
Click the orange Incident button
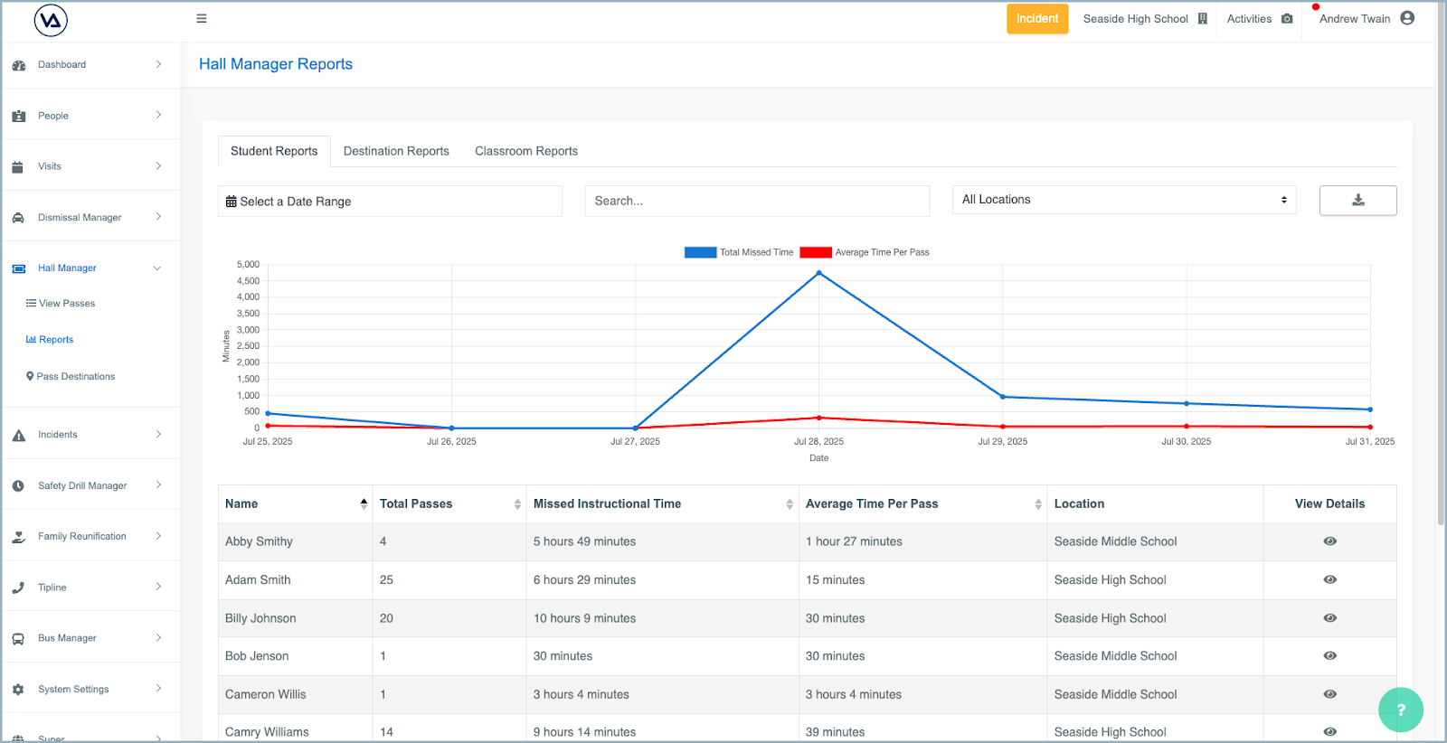click(x=1037, y=19)
